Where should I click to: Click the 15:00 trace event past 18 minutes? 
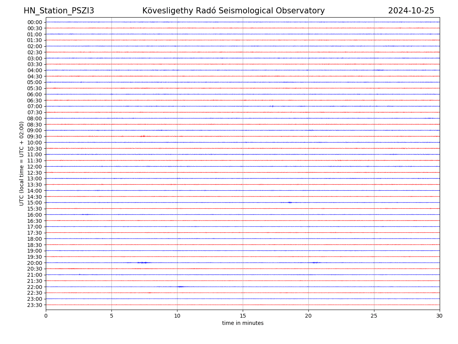coord(290,203)
